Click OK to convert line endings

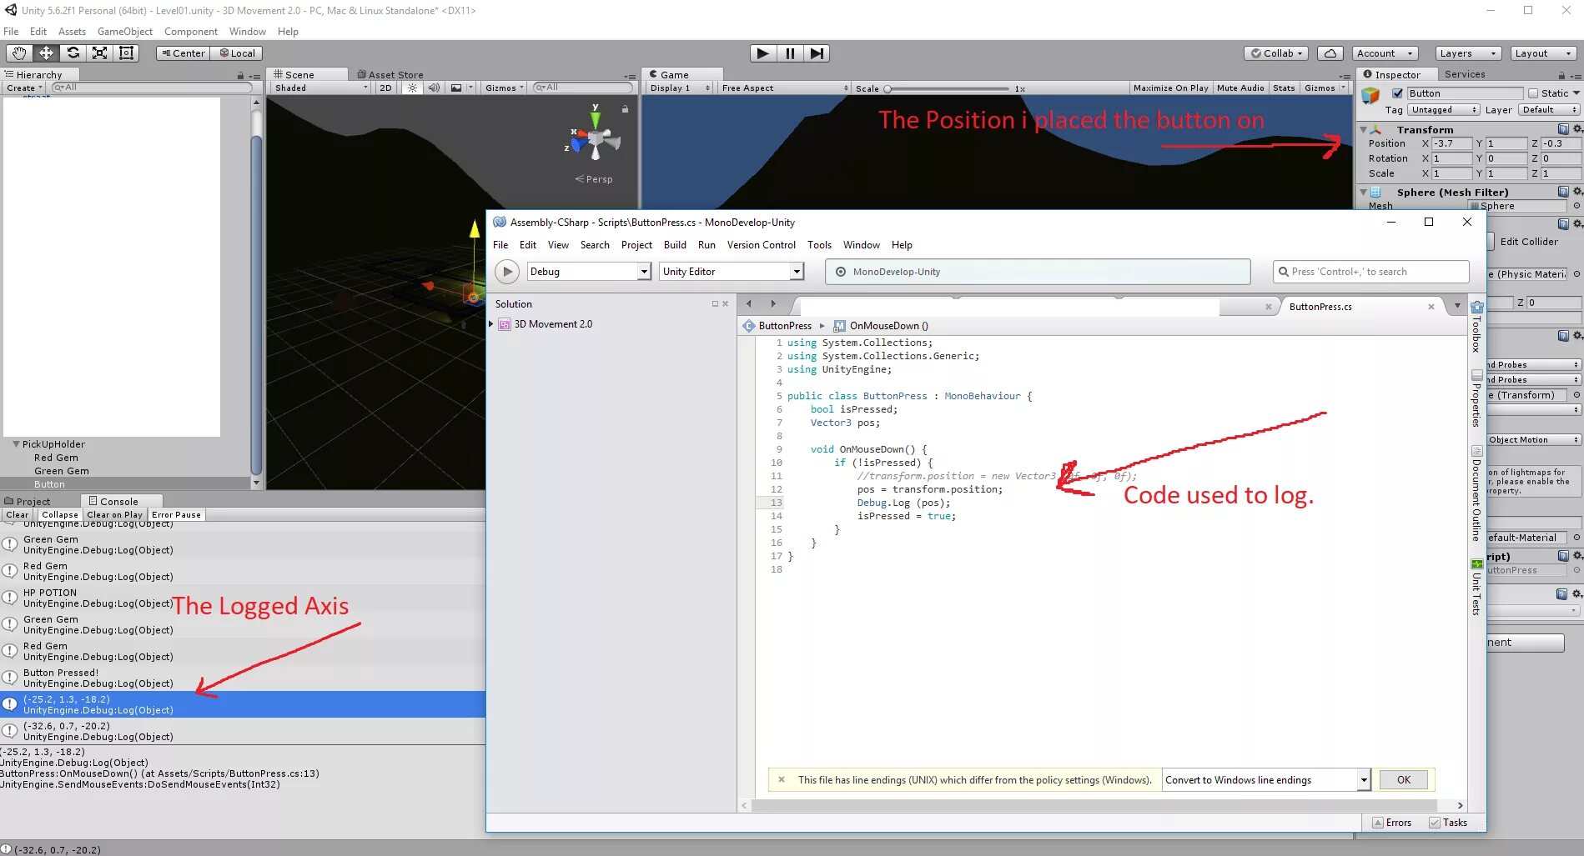point(1404,780)
